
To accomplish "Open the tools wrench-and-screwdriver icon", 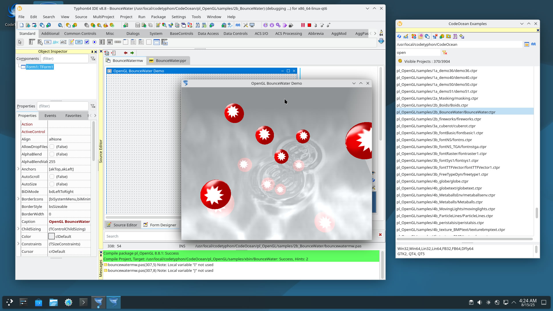I will pos(246,25).
